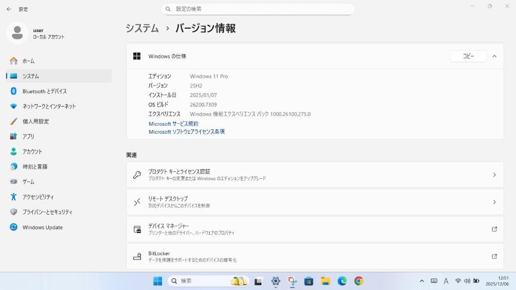Show hidden icons in the system tray
The height and width of the screenshot is (290, 516).
click(x=422, y=281)
